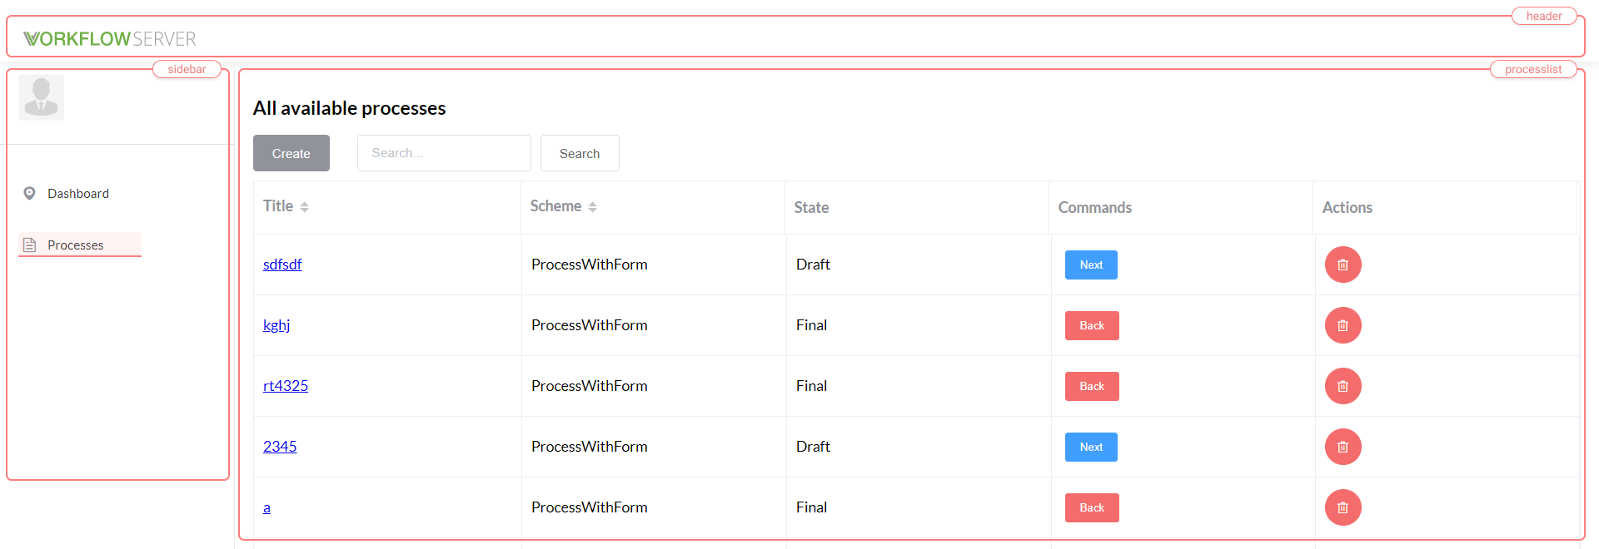Screen dimensions: 1599x549
Task: Click the user avatar icon in sidebar
Action: 41,97
